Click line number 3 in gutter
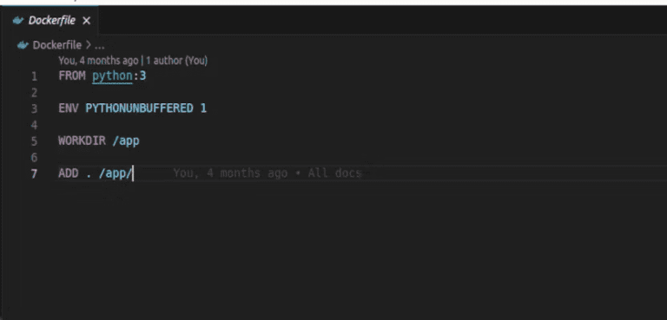Screen dimensions: 667x320 (x=34, y=108)
